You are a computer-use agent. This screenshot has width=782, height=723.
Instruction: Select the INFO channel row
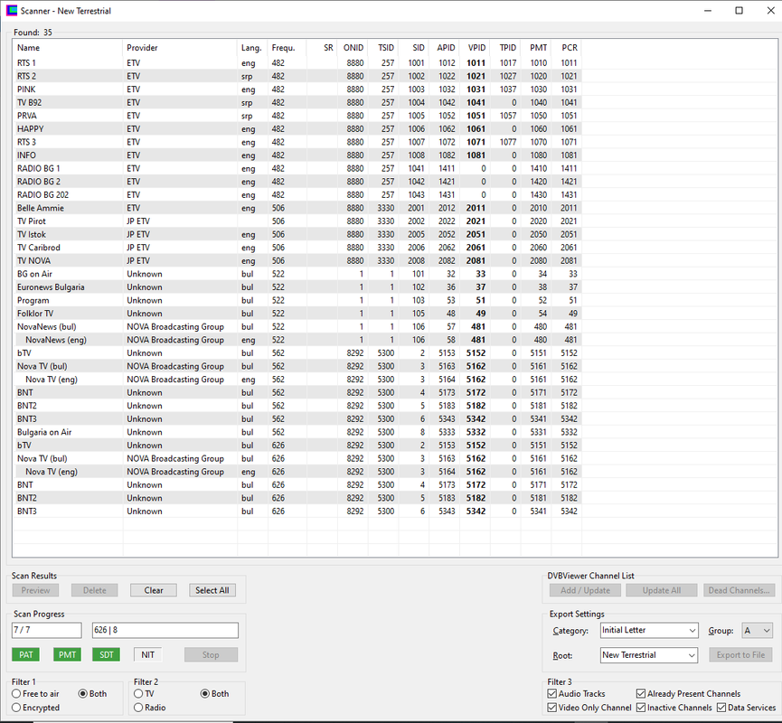tap(297, 155)
